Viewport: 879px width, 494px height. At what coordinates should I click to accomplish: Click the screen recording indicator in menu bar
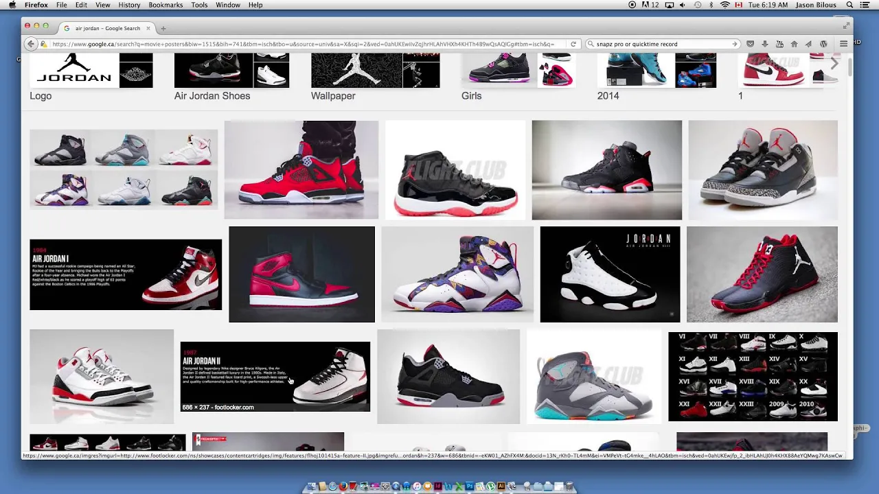coord(632,5)
